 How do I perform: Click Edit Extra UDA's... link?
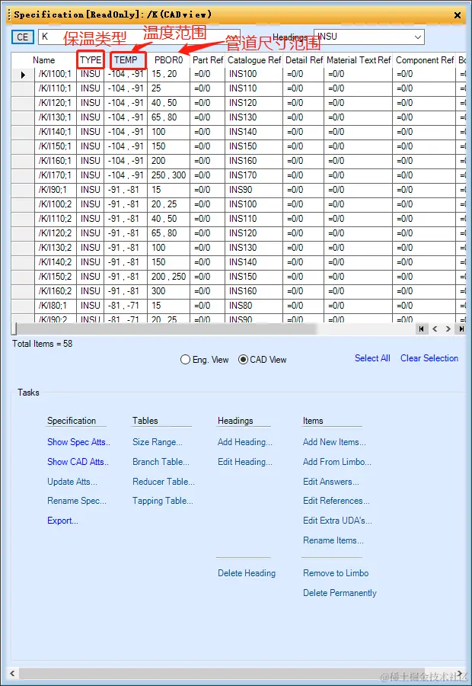coord(337,521)
